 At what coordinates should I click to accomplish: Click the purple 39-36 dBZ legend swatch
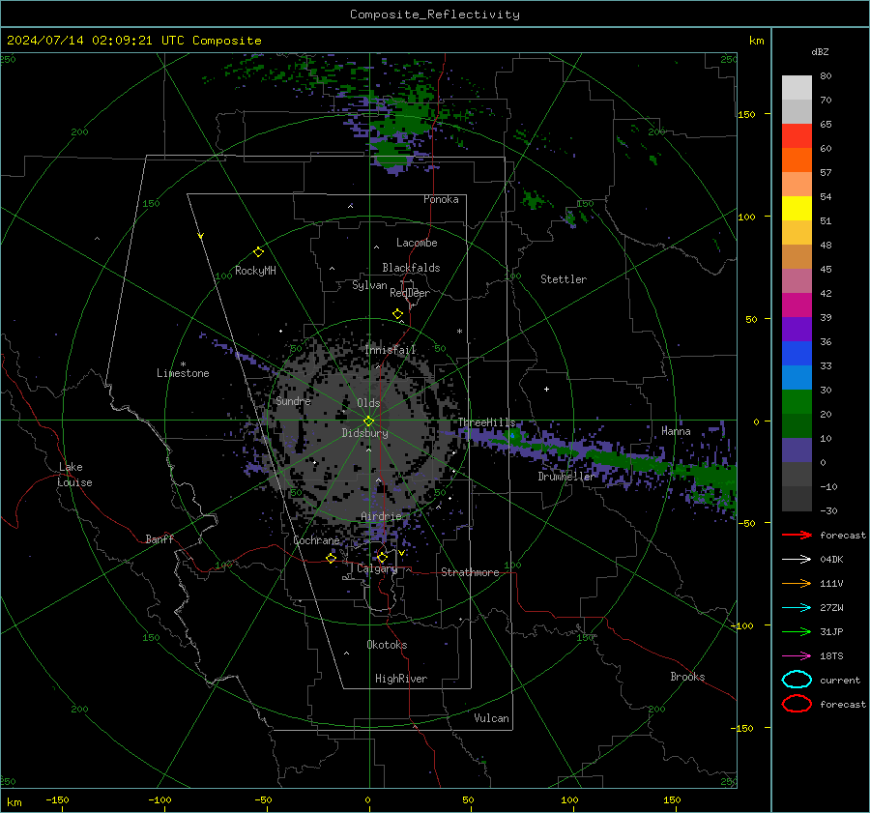(797, 330)
